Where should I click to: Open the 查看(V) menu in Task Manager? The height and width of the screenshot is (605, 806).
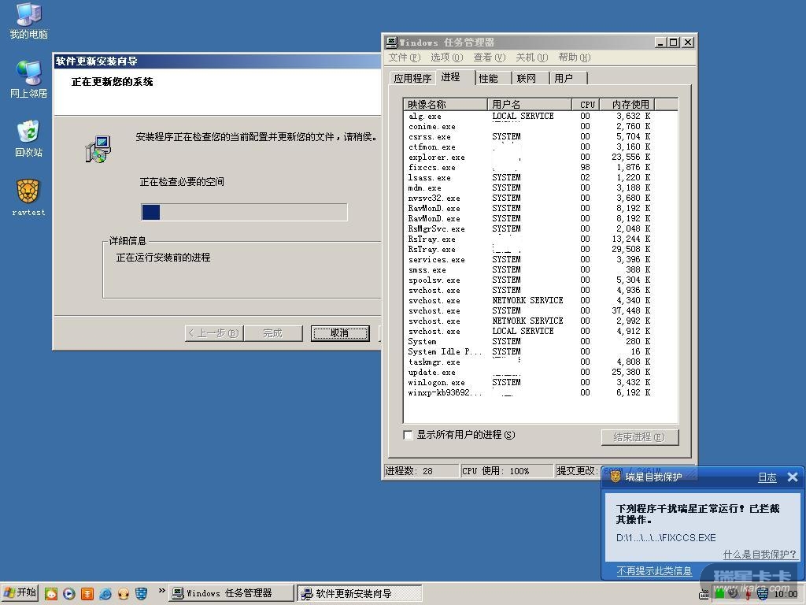490,58
